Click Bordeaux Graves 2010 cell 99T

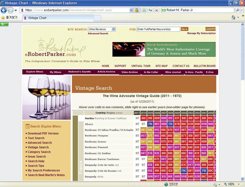[143, 141]
